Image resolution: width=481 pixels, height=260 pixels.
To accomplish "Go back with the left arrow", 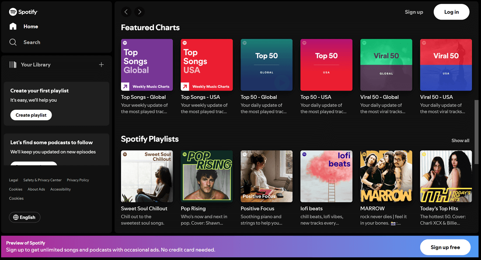I will (x=126, y=12).
